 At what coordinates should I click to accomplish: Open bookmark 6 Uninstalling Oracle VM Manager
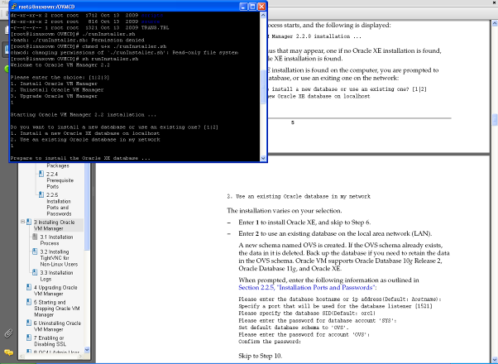point(57,326)
